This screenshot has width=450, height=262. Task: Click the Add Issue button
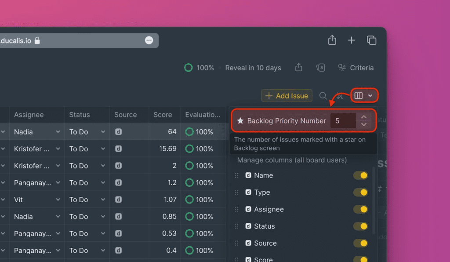click(x=287, y=96)
